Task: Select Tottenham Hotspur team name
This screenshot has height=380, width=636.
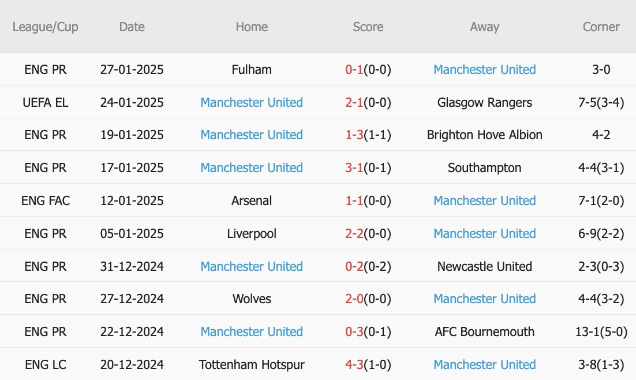Action: 252,364
